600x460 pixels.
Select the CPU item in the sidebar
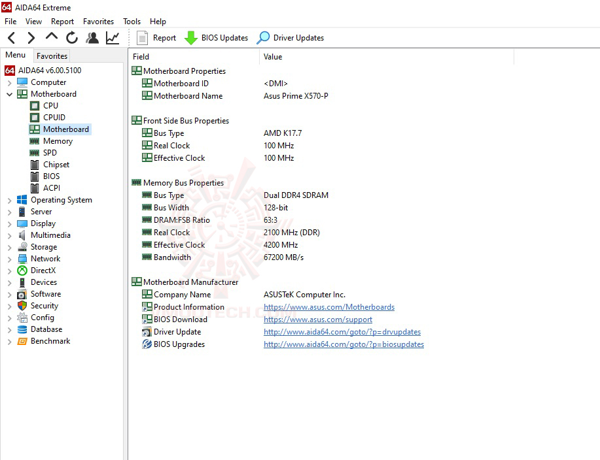pyautogui.click(x=50, y=105)
